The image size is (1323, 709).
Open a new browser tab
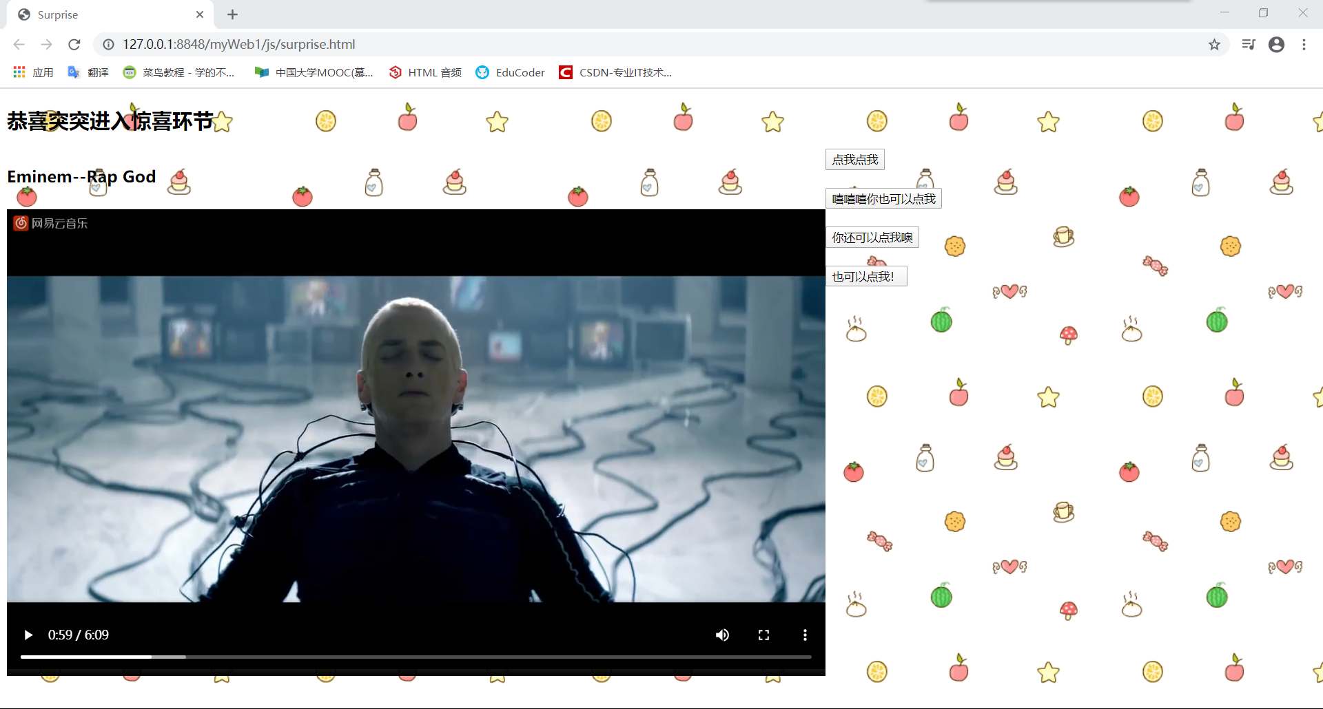pyautogui.click(x=232, y=14)
